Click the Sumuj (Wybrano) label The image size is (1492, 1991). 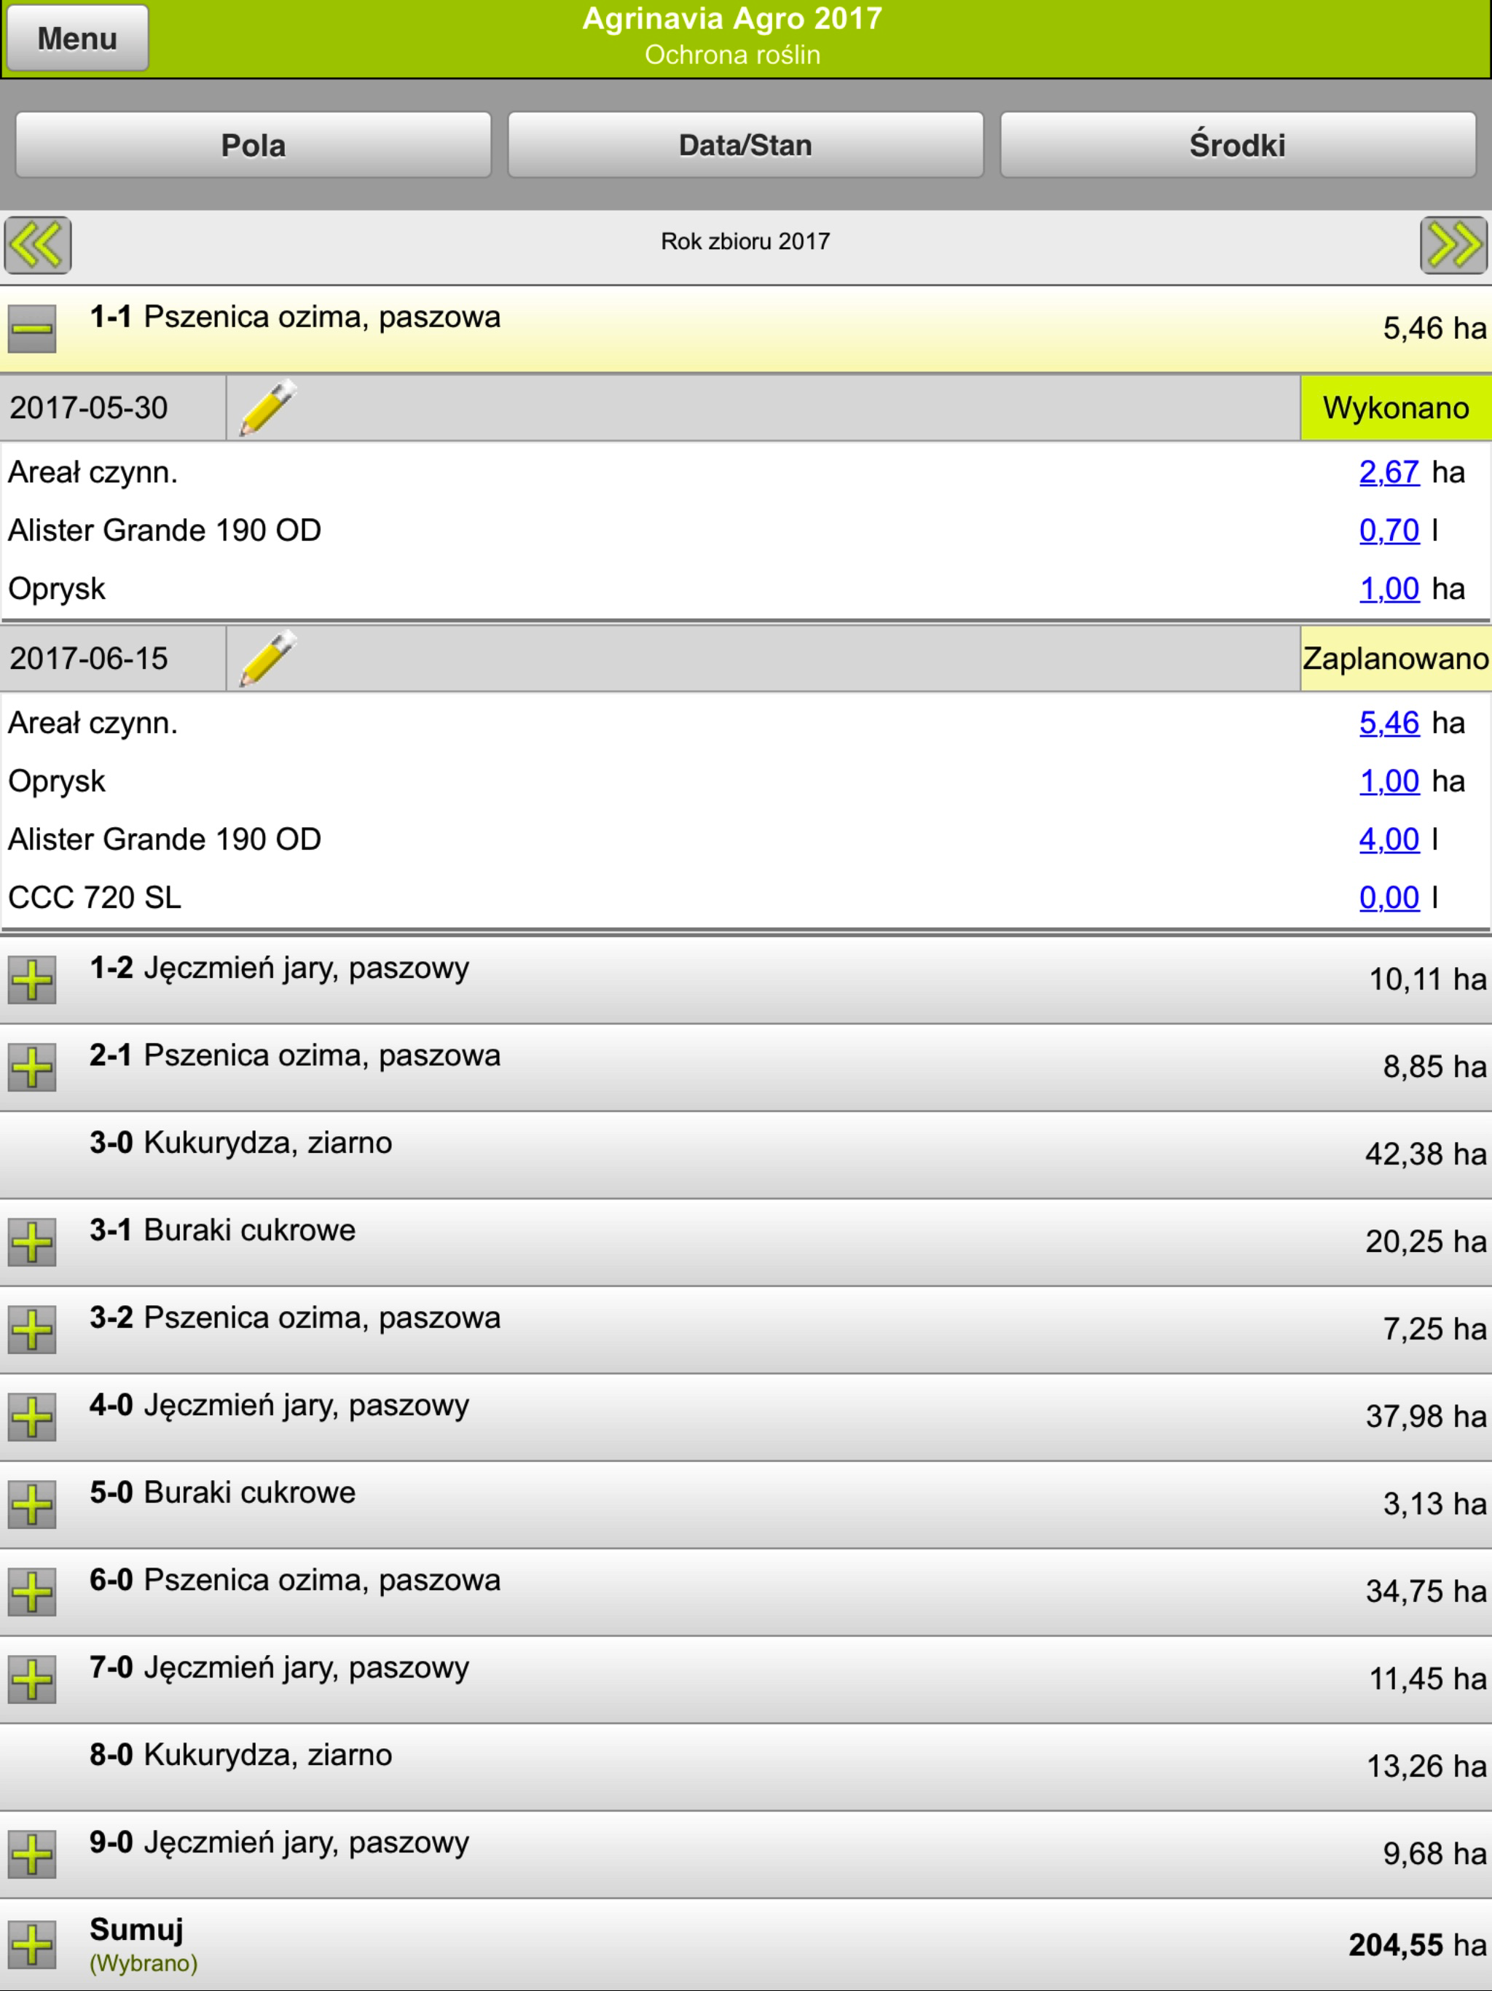pos(143,1944)
